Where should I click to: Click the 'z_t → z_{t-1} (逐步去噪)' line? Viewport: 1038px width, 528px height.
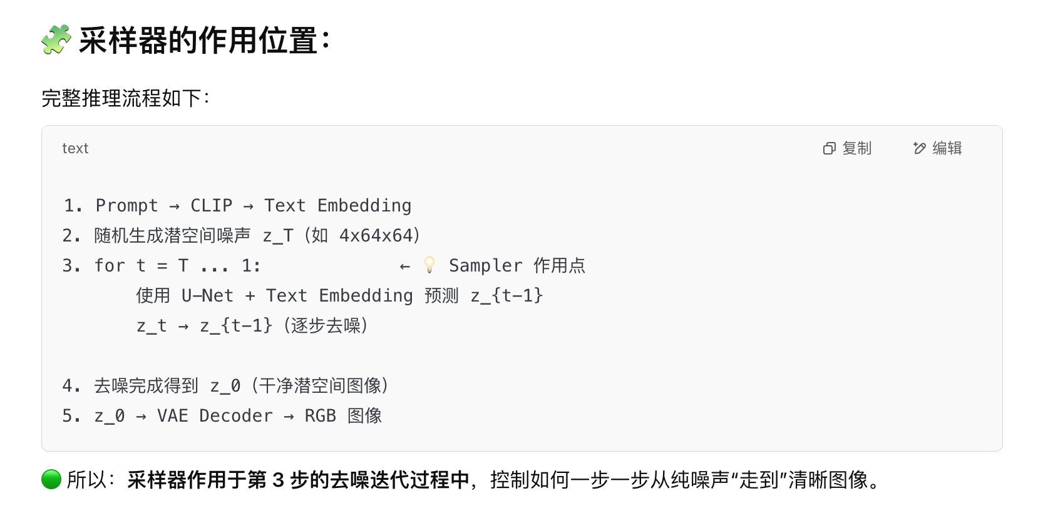(252, 325)
